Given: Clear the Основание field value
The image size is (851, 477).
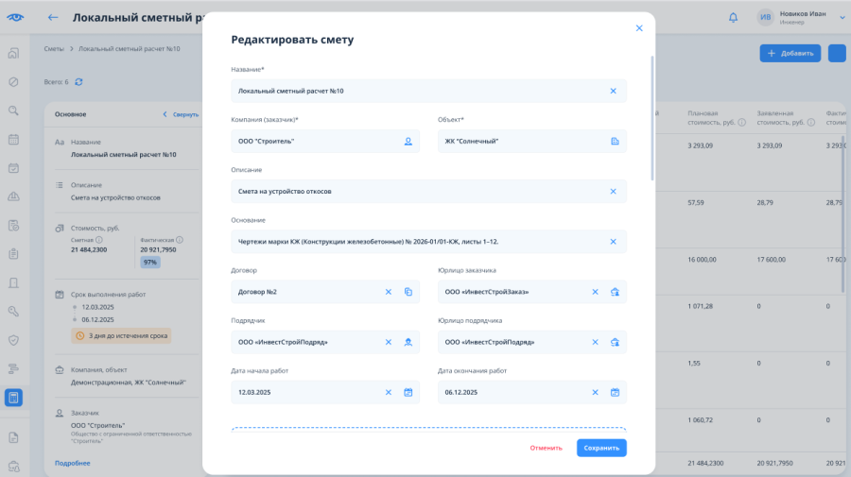Looking at the screenshot, I should 614,242.
